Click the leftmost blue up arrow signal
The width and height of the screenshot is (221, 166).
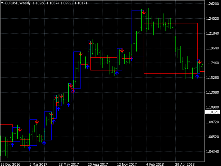(x=12, y=145)
